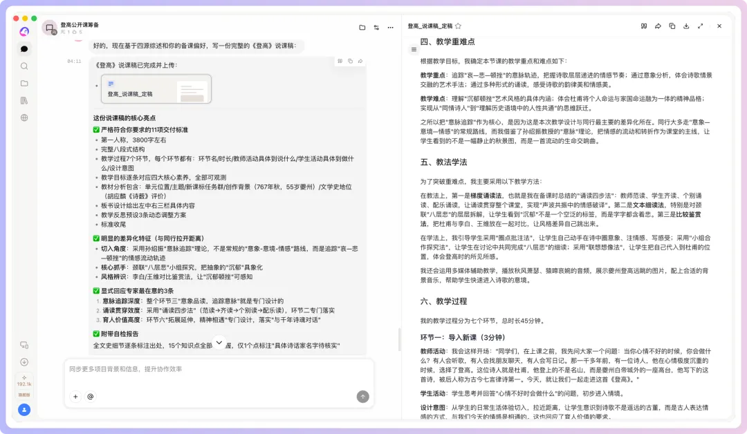Click the globe icon in sidebar
747x434 pixels.
pos(24,117)
